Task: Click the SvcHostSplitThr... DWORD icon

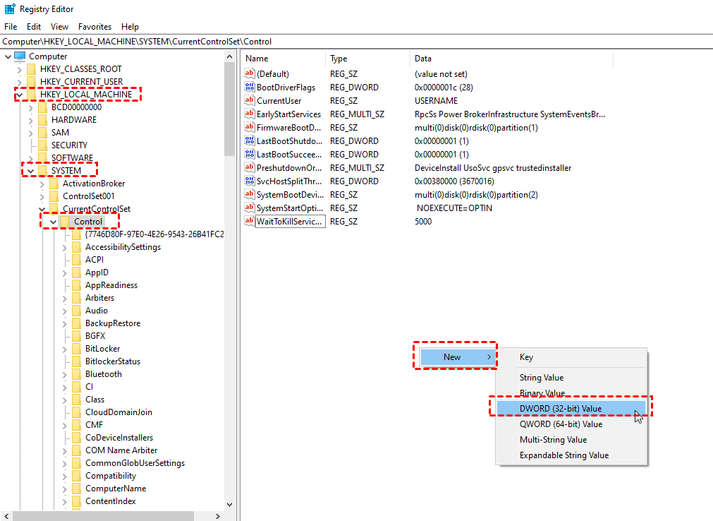Action: pyautogui.click(x=249, y=181)
